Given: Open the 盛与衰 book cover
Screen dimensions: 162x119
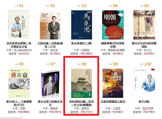Looking at the screenshot, I should (19, 83).
